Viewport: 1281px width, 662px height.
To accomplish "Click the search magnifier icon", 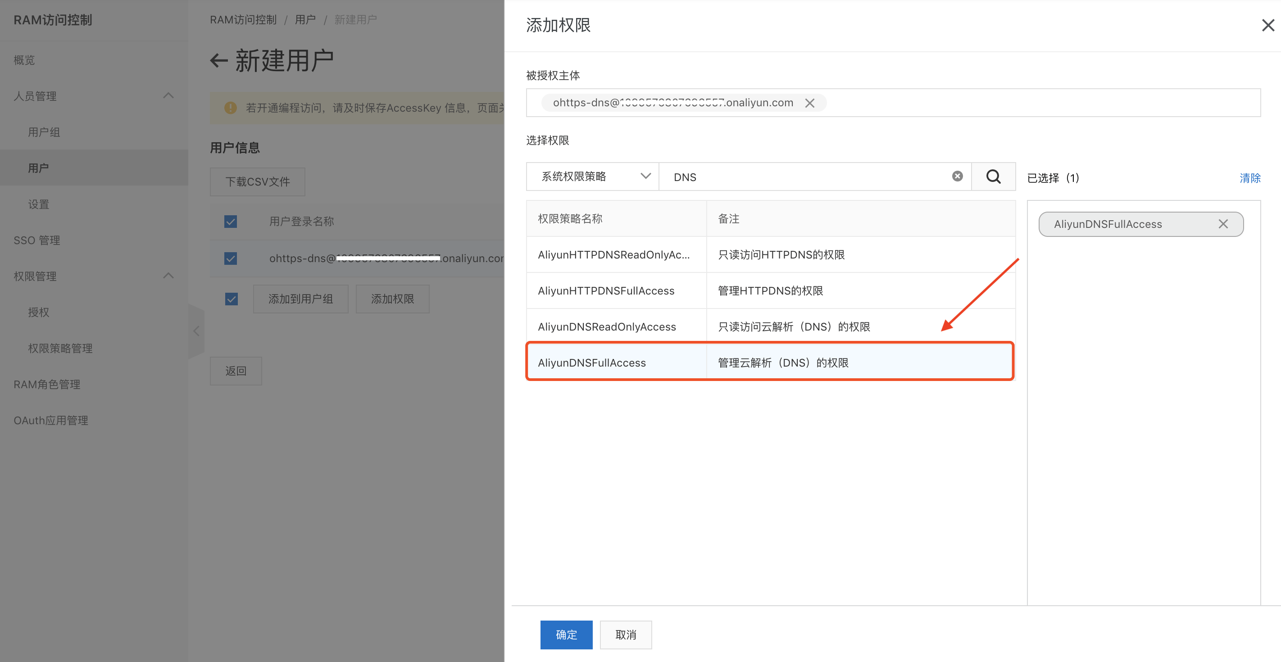I will click(993, 177).
